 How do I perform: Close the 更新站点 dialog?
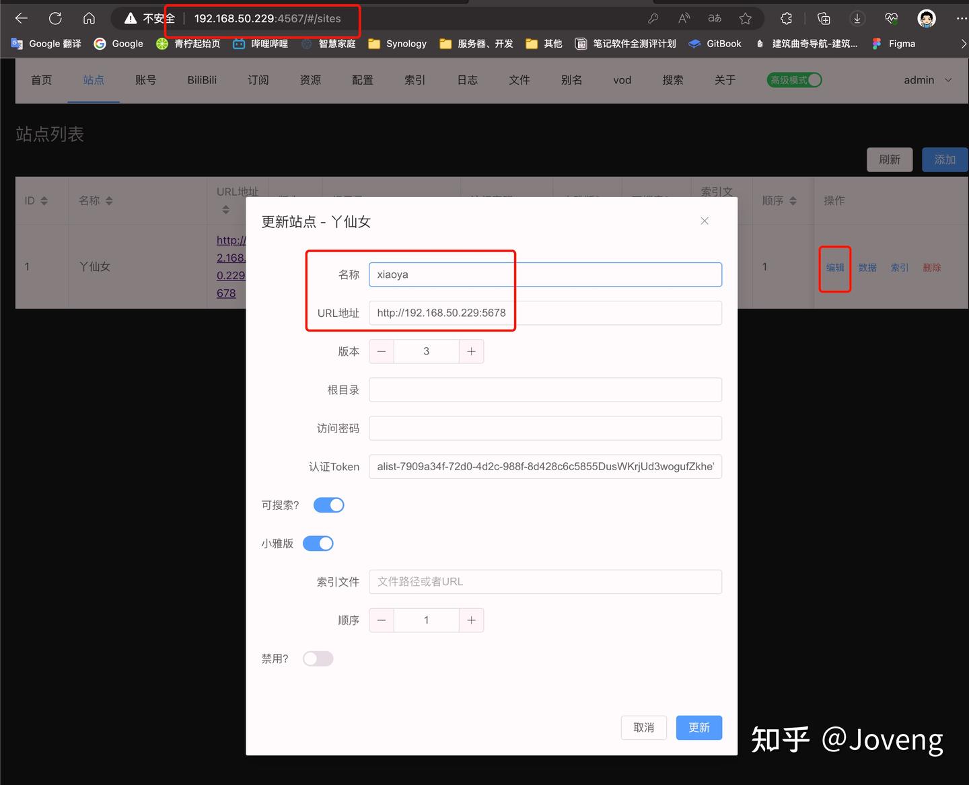pos(705,221)
